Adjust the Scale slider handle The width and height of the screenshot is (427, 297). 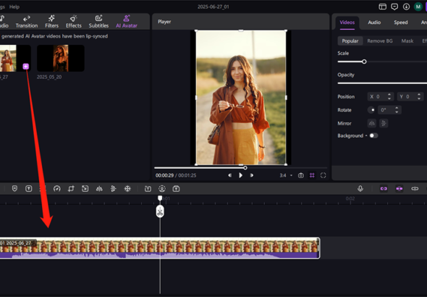pos(364,62)
